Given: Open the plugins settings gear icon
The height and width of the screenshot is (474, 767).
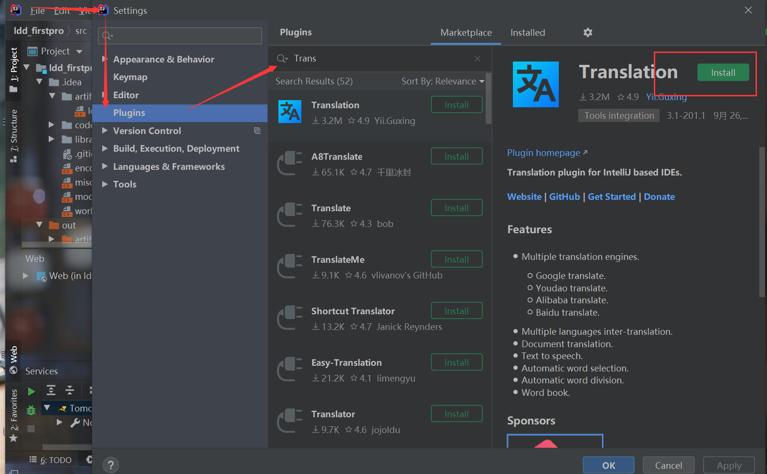Looking at the screenshot, I should click(587, 32).
